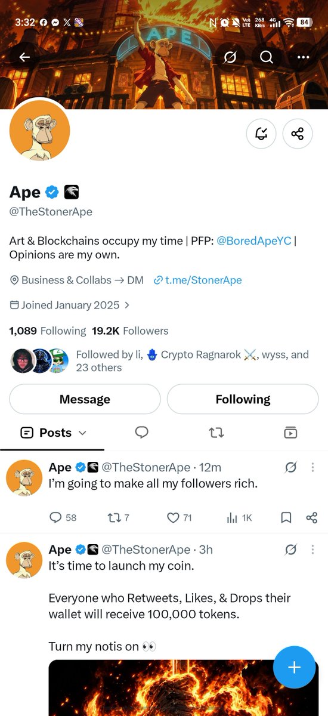Tap the share profile icon button
The height and width of the screenshot is (716, 328).
(298, 134)
